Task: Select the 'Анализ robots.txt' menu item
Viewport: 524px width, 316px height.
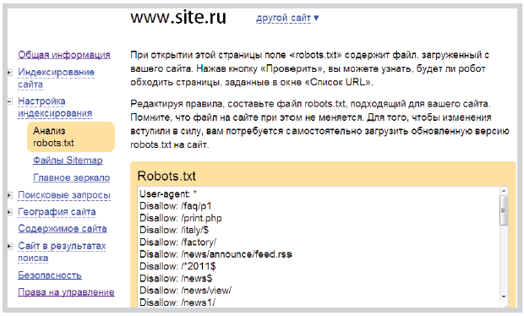Action: point(71,137)
